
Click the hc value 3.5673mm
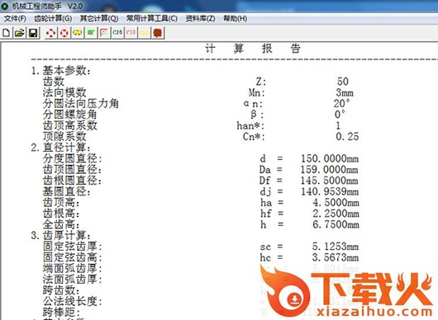click(336, 257)
